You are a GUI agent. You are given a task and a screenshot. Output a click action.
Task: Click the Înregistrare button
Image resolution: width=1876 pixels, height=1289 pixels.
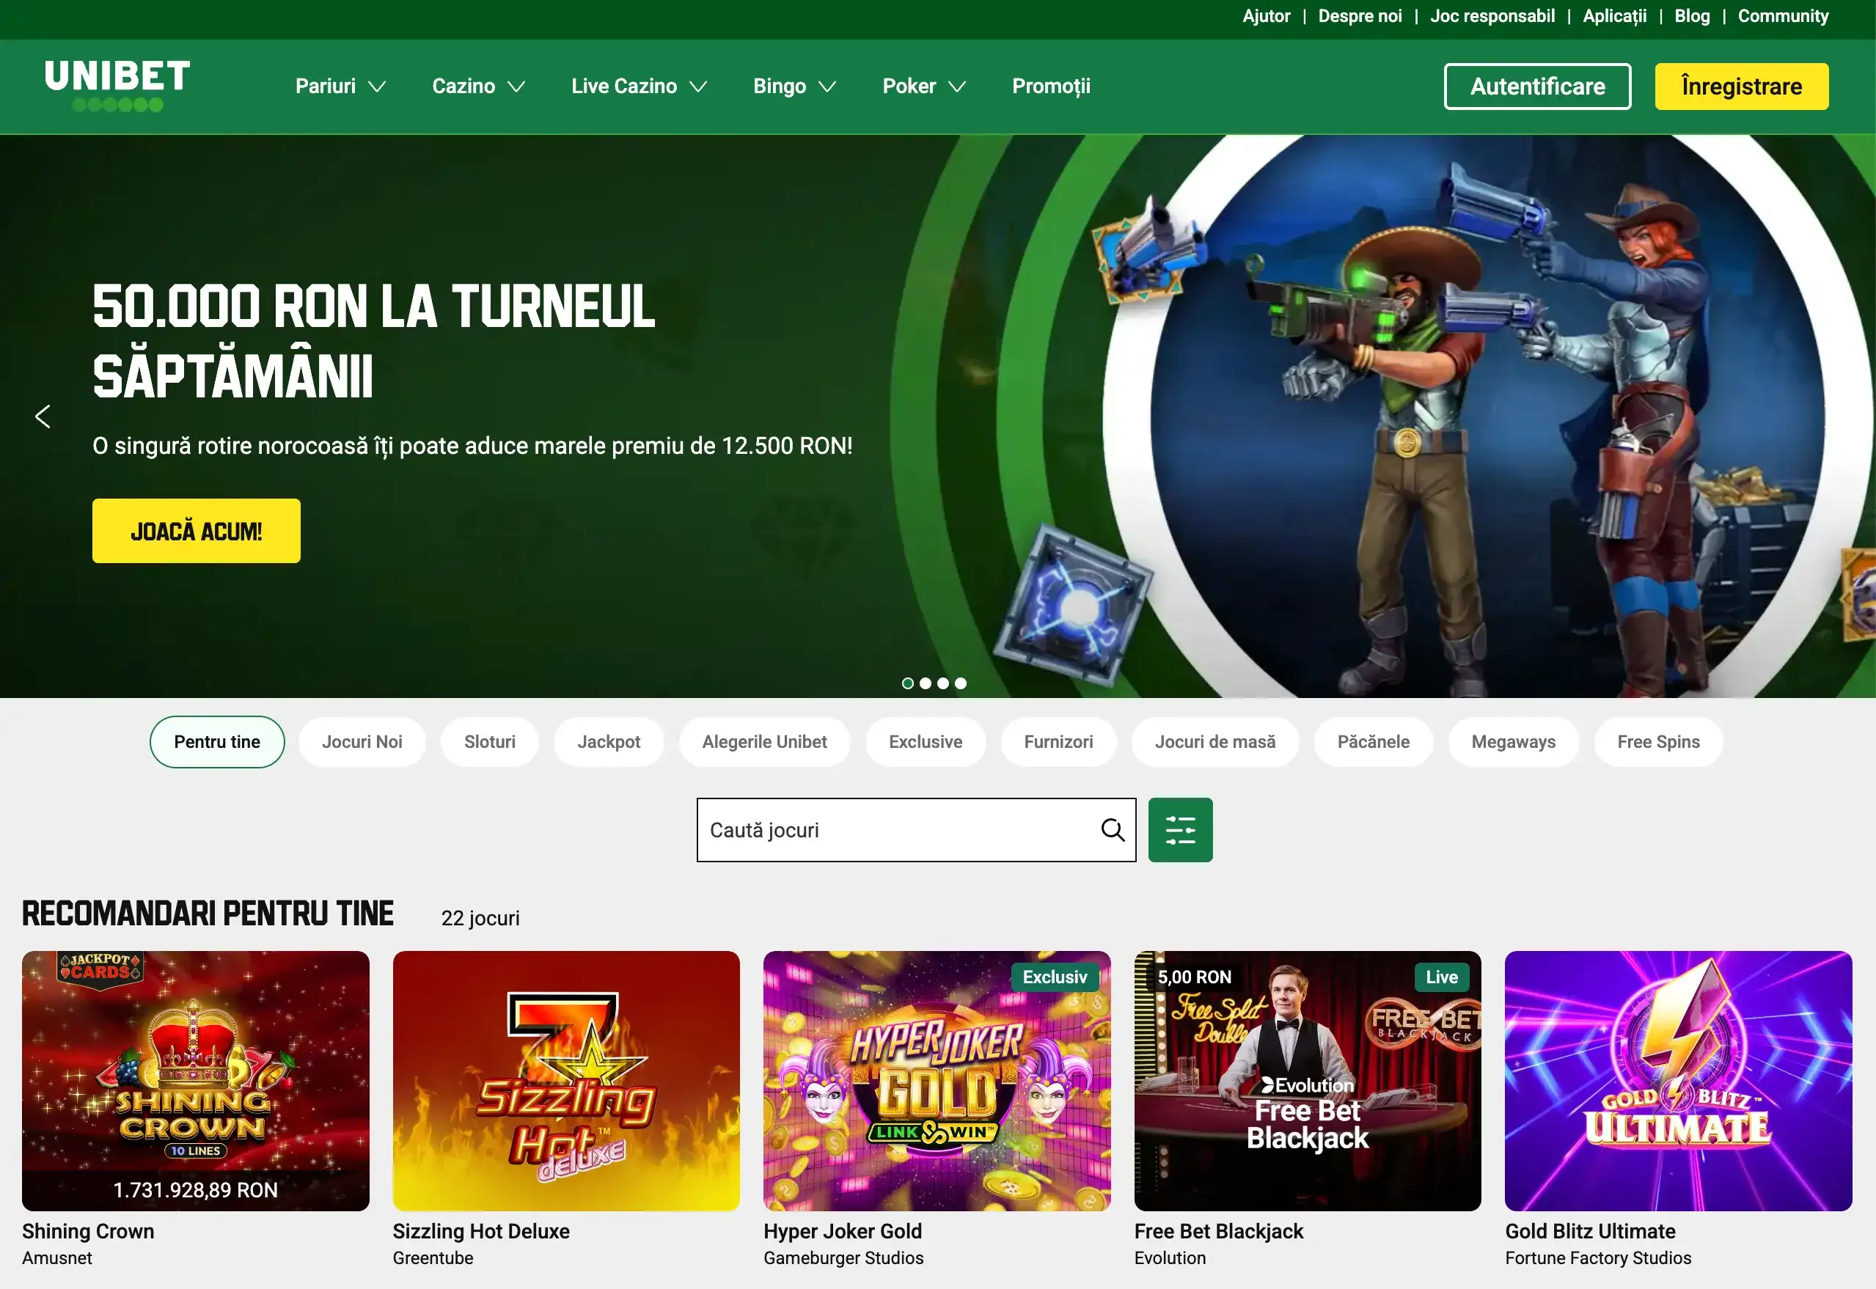[1741, 86]
